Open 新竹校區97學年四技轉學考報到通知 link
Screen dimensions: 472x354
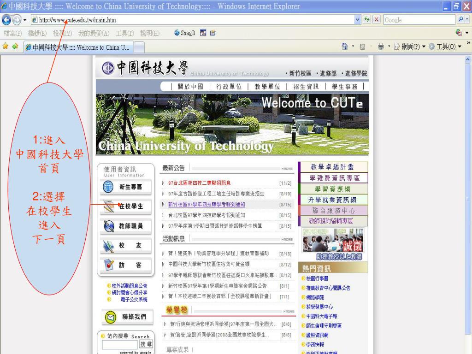coord(206,204)
